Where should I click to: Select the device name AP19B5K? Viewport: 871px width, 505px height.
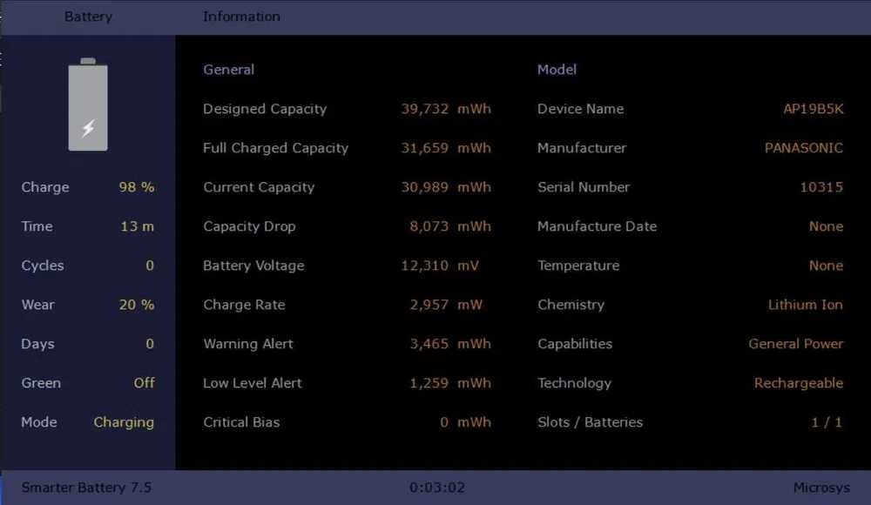click(x=813, y=109)
